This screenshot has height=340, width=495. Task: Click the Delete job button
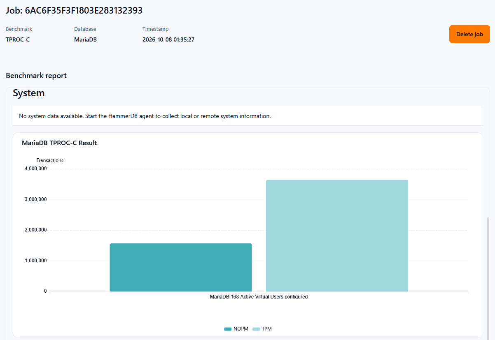(x=469, y=34)
